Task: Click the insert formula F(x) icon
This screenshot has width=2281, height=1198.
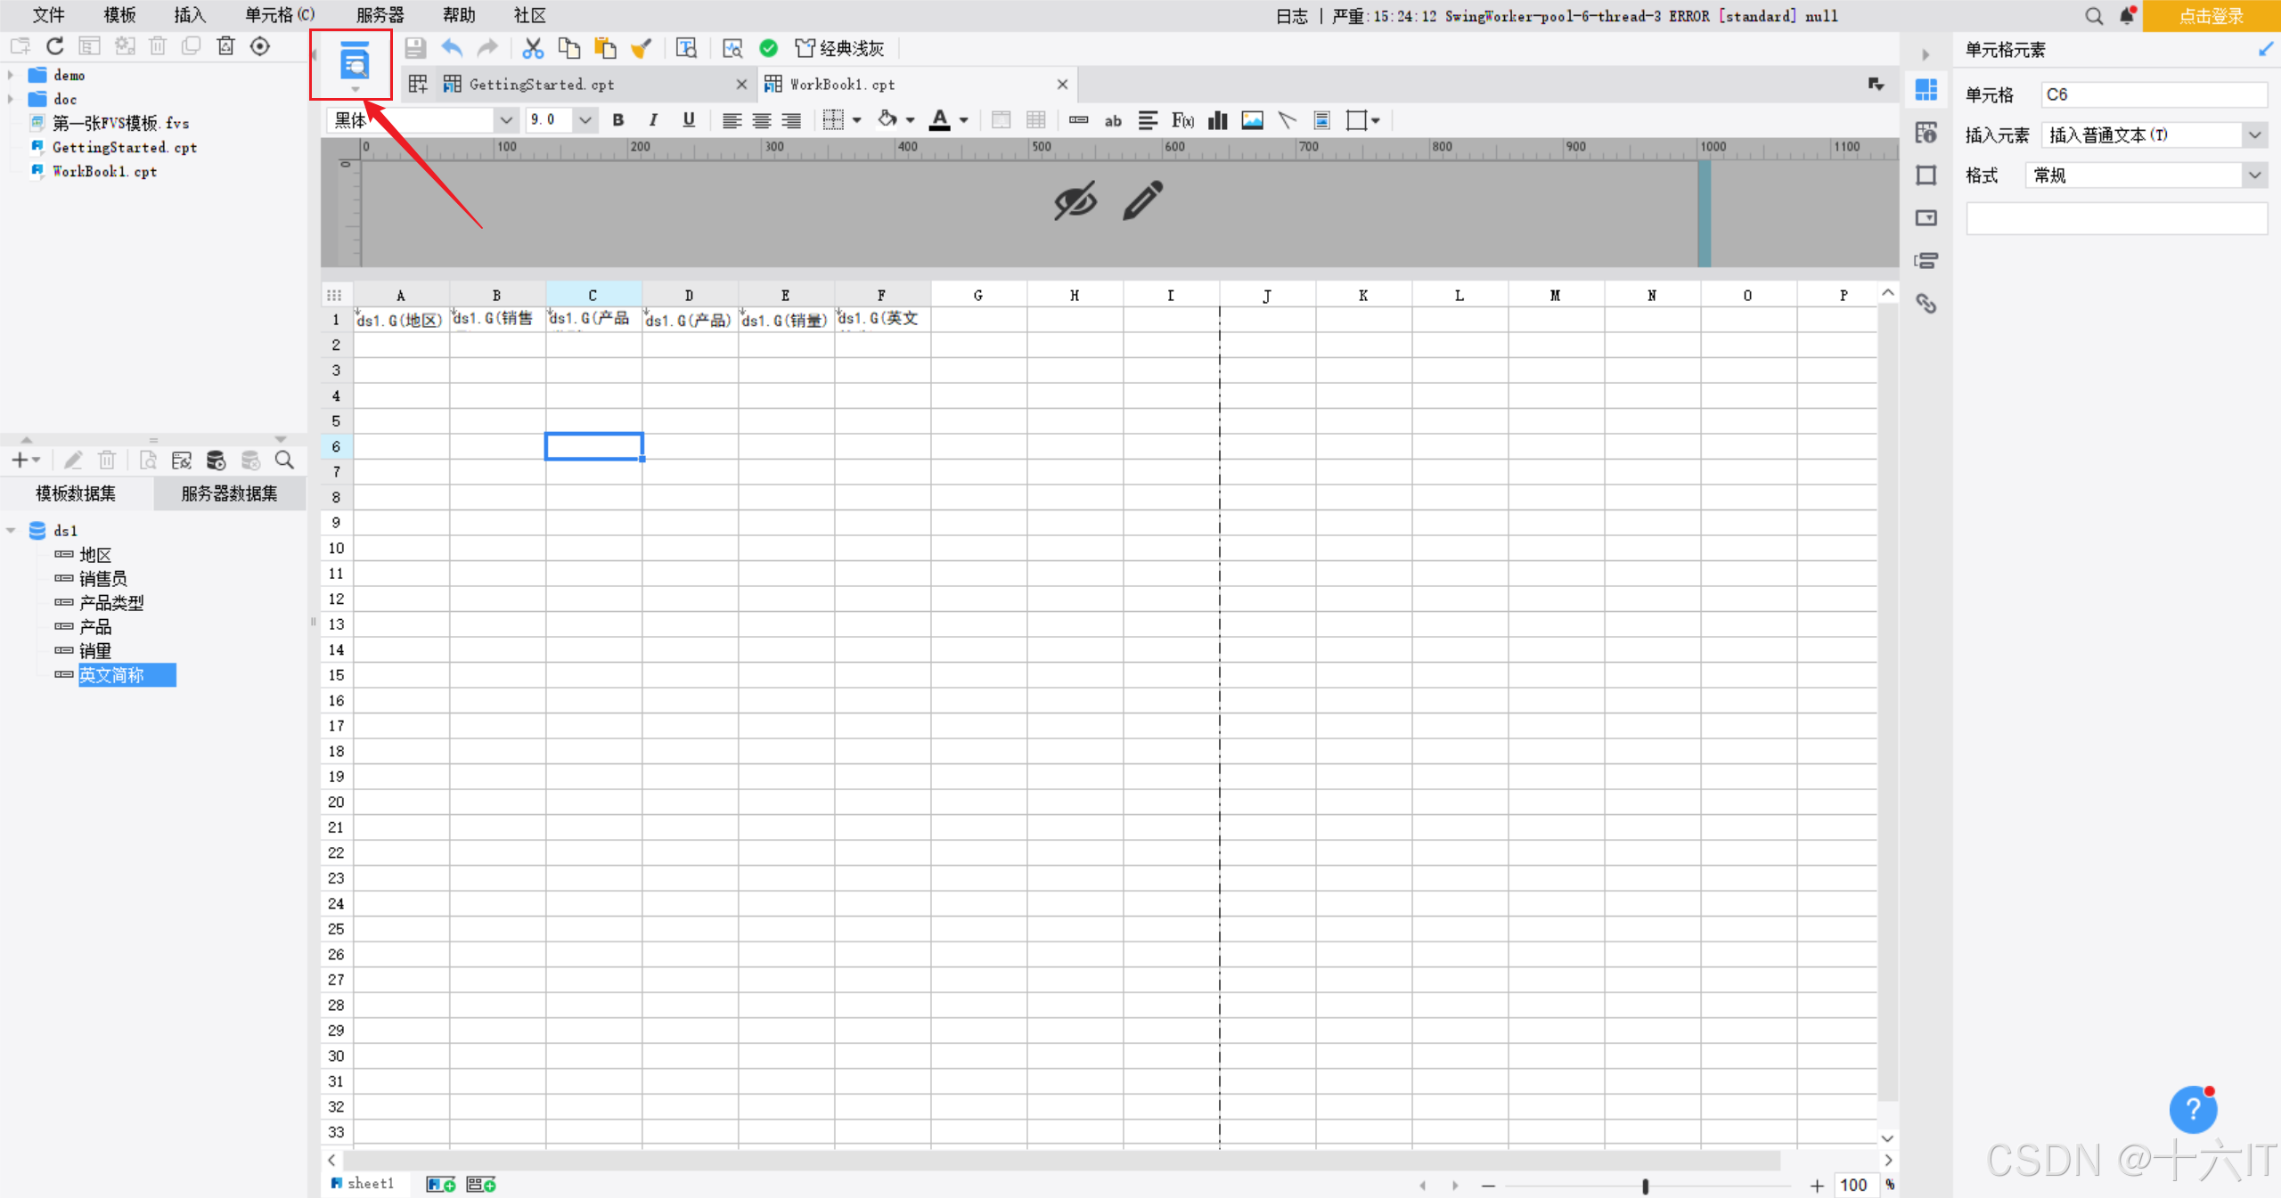Action: 1182,120
